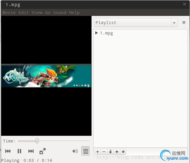Click the 0:03 / 0:14 time readout
This screenshot has height=163, width=190.
pyautogui.click(x=38, y=160)
